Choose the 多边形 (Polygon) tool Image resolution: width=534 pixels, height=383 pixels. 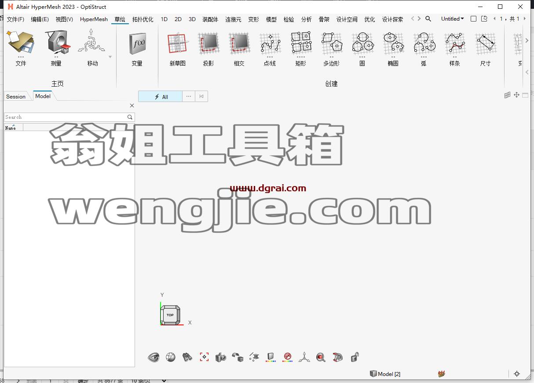tap(332, 43)
